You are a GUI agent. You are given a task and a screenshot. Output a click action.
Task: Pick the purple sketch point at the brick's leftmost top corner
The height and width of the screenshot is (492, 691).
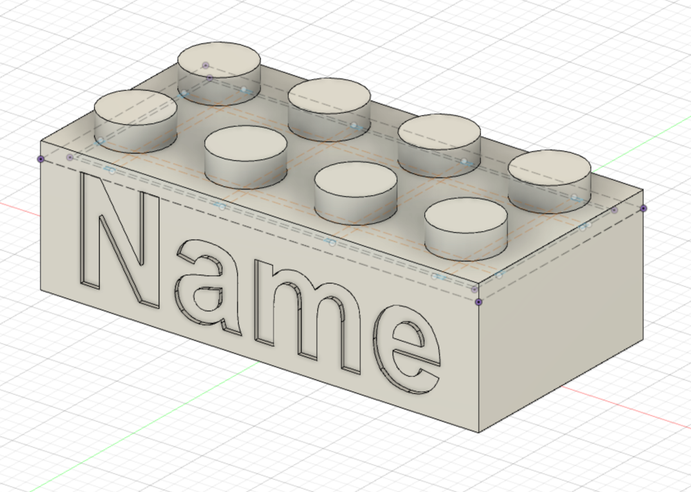coord(40,159)
